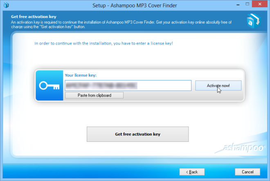Click the Activate now! button
This screenshot has width=270, height=181.
click(x=218, y=85)
